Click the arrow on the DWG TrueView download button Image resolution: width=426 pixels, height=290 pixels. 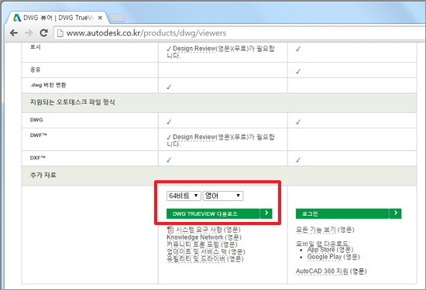(266, 213)
